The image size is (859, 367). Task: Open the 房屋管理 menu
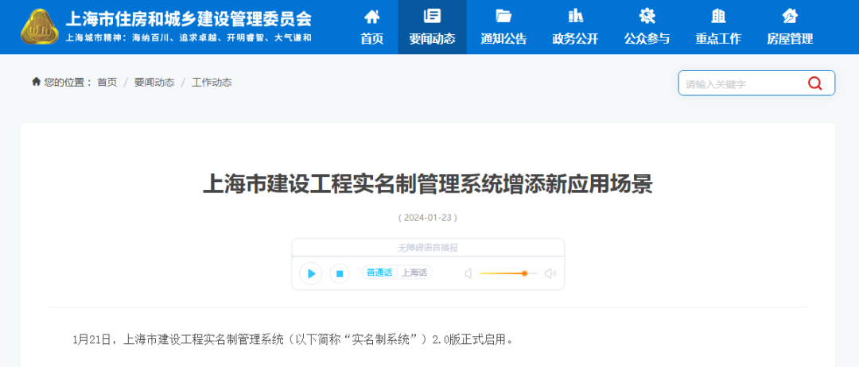[x=790, y=27]
